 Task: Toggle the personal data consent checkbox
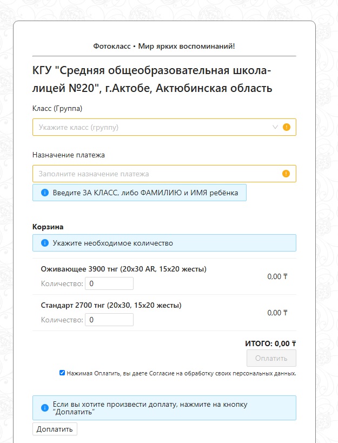(62, 373)
